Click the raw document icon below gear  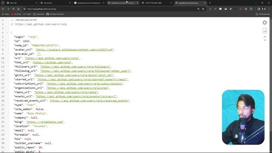pyautogui.click(x=265, y=31)
